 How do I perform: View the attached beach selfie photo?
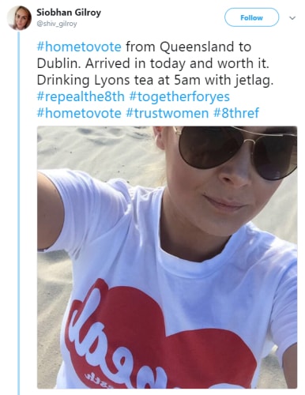(x=167, y=257)
